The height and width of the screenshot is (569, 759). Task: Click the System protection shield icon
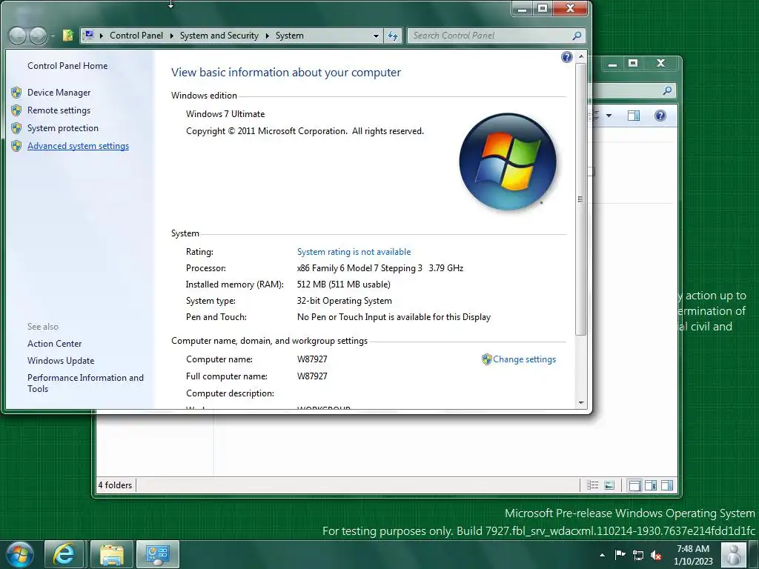(16, 128)
